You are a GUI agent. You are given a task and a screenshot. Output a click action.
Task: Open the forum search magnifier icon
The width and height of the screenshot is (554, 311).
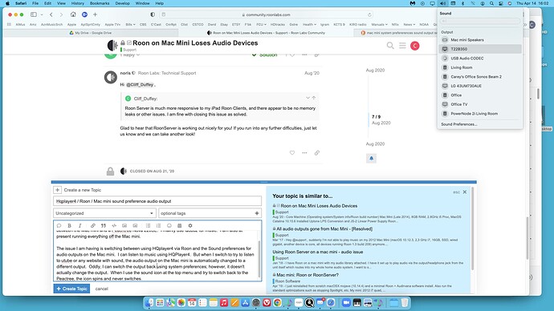(x=390, y=46)
